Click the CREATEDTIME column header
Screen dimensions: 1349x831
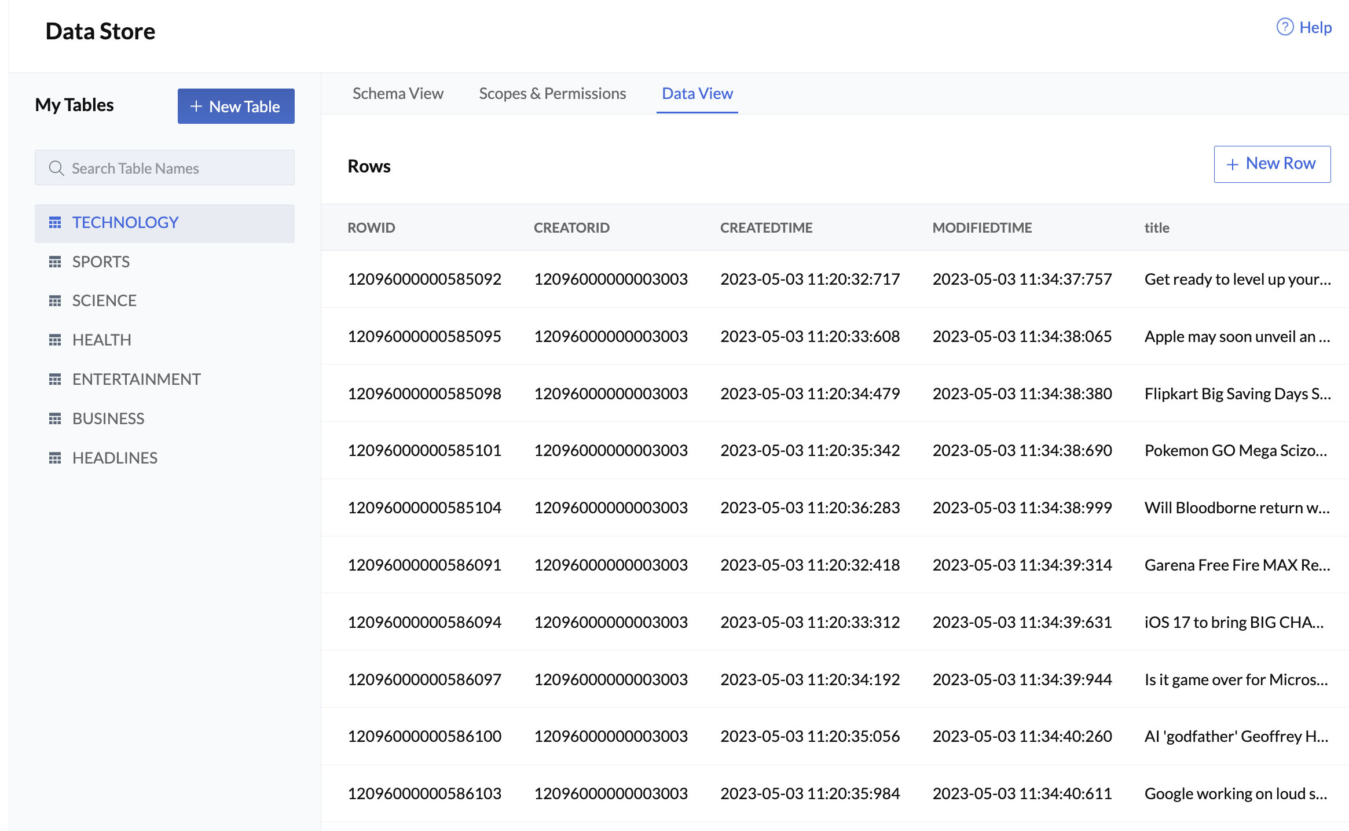point(766,227)
